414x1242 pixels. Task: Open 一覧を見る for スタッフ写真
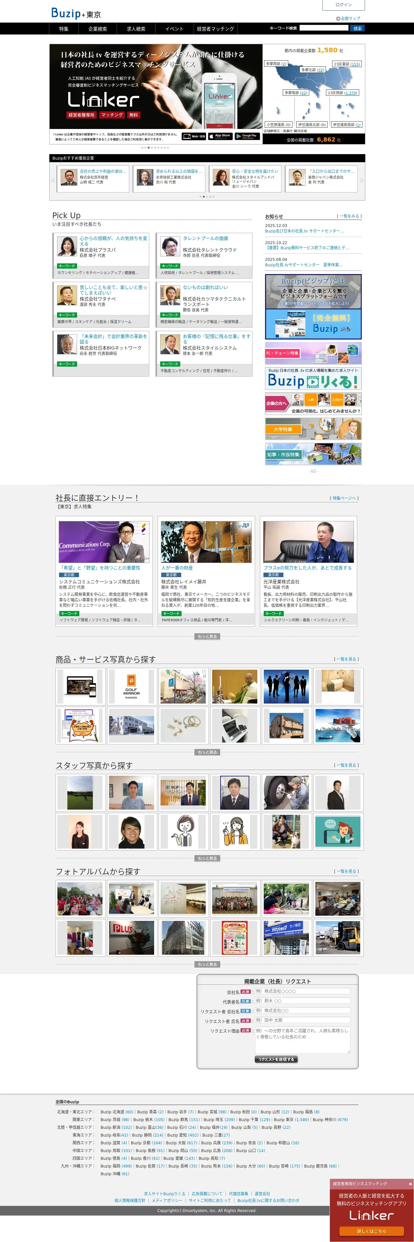(x=346, y=765)
